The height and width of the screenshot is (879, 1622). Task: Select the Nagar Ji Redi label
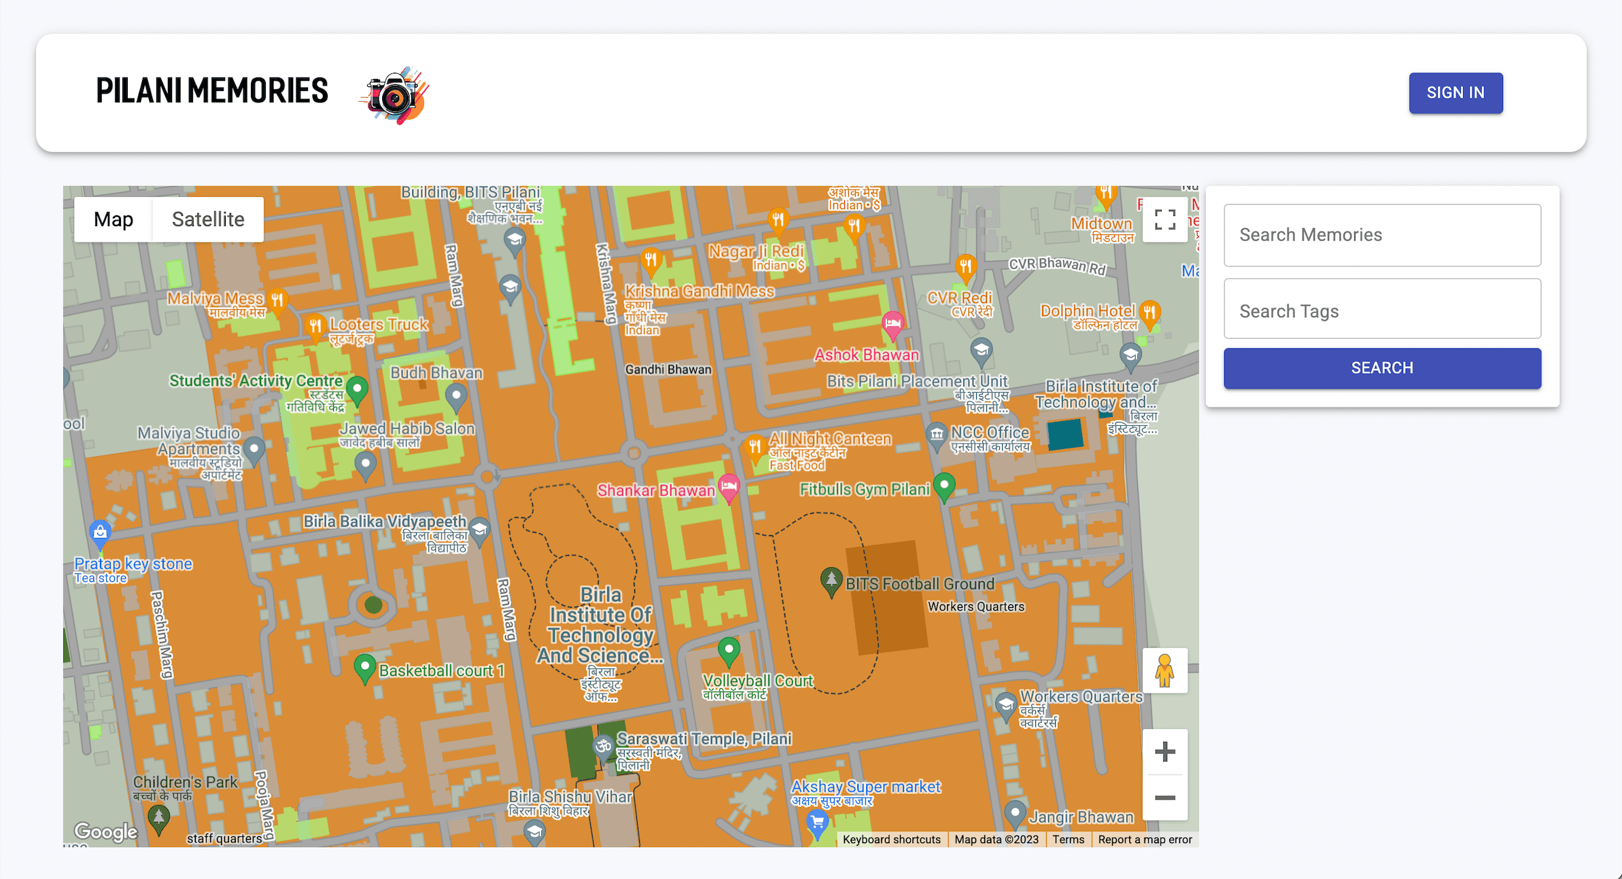coord(756,251)
